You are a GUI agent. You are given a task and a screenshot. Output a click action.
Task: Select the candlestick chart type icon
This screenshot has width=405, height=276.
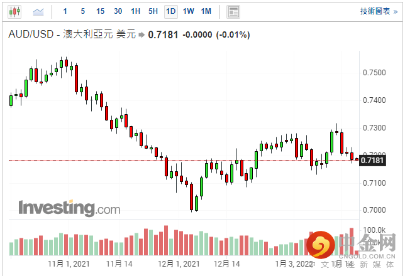click(x=14, y=11)
